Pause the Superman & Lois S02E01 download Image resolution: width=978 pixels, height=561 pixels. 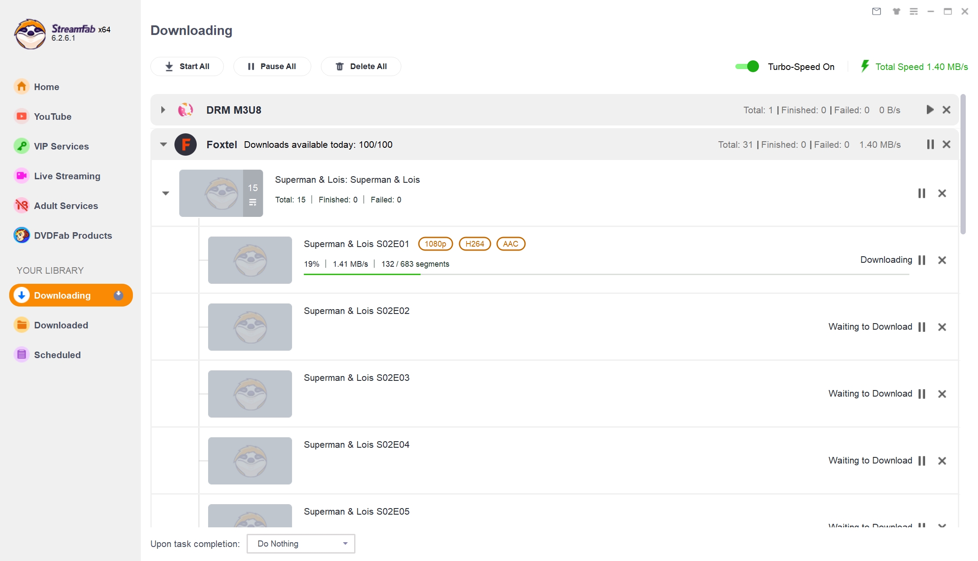pyautogui.click(x=922, y=260)
